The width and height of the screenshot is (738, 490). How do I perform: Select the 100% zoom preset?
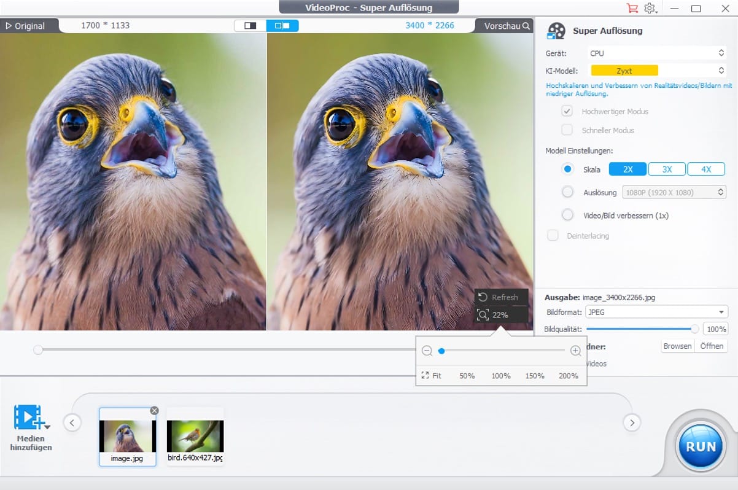(501, 376)
